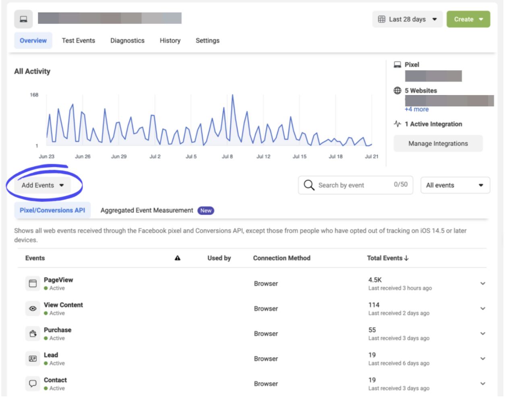Click the View Content eye icon

point(33,309)
